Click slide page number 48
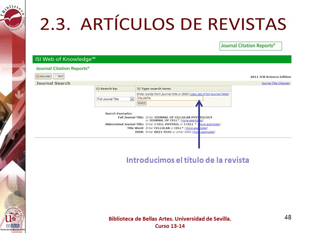Image resolution: width=310 pixels, height=233 pixels. [288, 217]
